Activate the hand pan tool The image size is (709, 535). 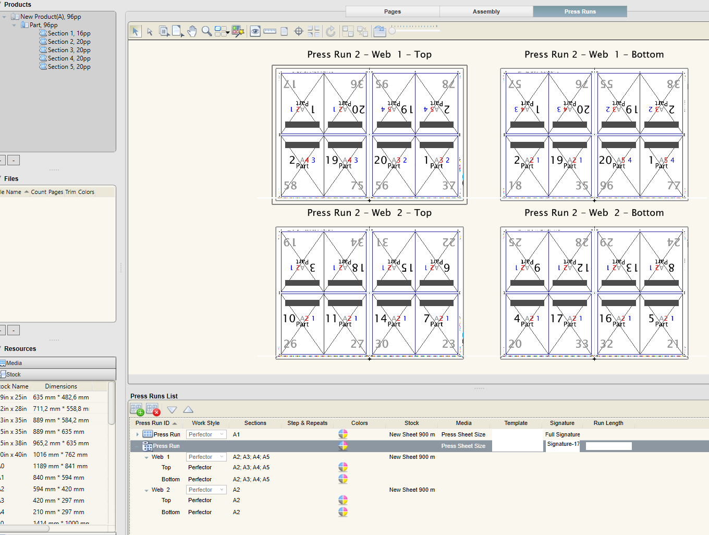click(x=192, y=31)
